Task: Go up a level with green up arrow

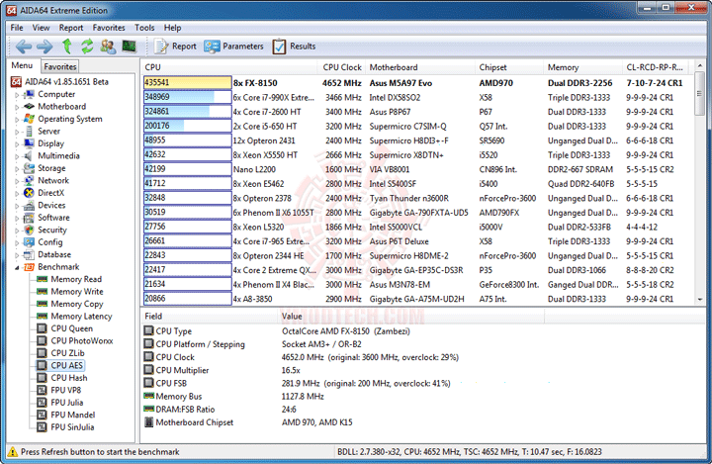Action: coord(67,46)
